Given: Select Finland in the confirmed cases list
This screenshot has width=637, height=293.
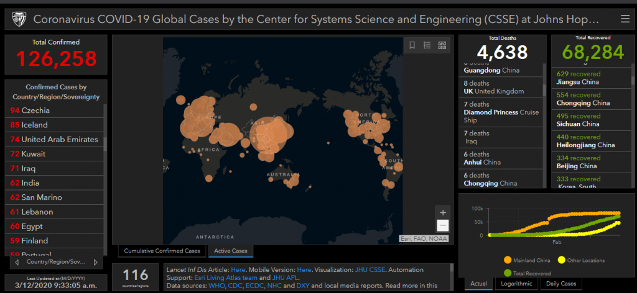Looking at the screenshot, I should tap(55, 241).
